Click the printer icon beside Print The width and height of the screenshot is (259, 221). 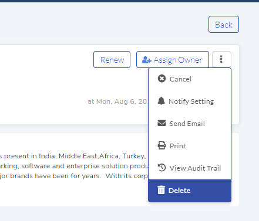[x=162, y=145]
